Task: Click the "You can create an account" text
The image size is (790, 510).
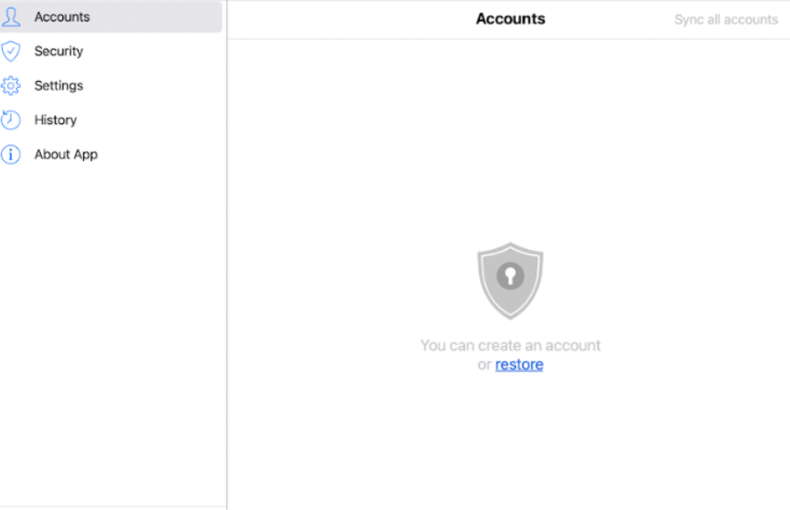Action: [x=510, y=345]
